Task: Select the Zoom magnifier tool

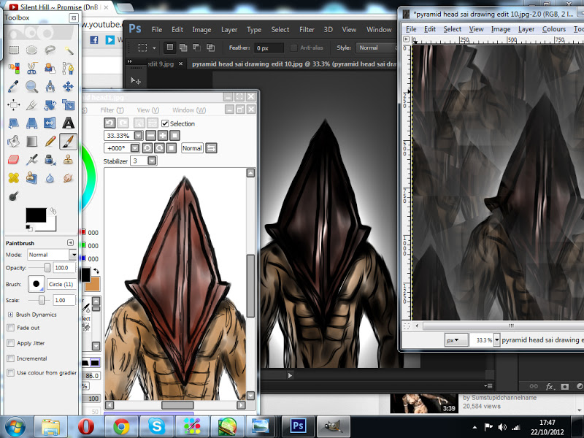Action: click(31, 87)
